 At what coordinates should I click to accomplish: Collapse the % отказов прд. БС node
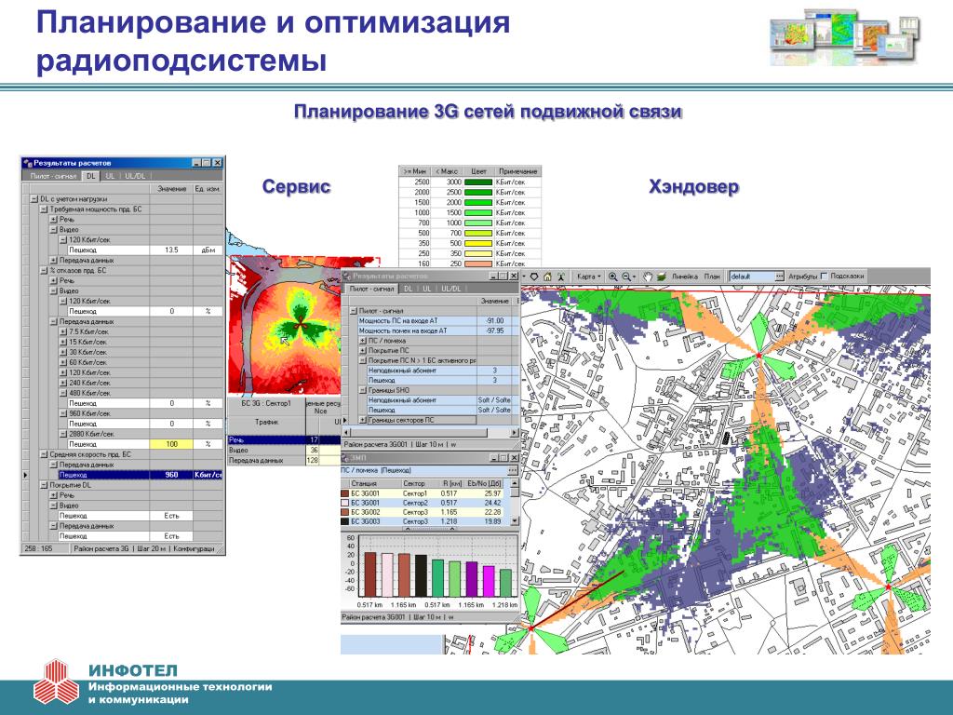click(44, 271)
